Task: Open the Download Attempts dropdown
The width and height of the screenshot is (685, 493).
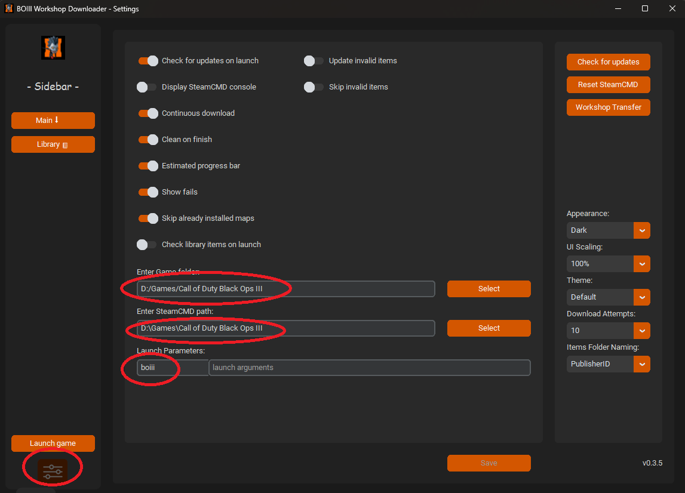Action: (641, 331)
